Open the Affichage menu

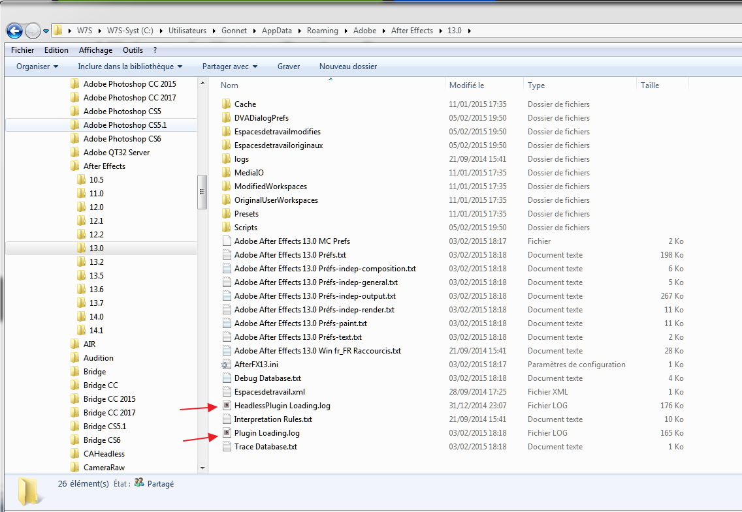pyautogui.click(x=95, y=50)
